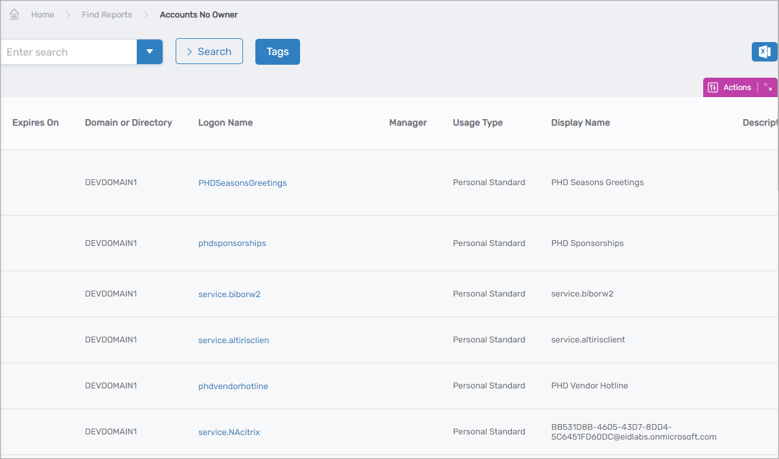Export report using the Excel icon

click(764, 52)
